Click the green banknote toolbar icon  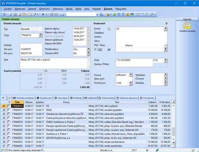115,14
